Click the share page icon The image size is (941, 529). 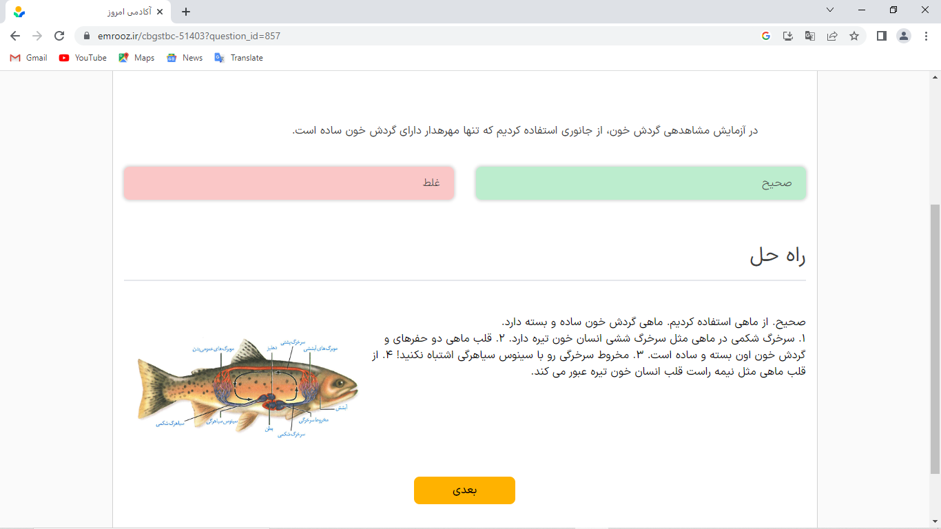[x=832, y=36]
